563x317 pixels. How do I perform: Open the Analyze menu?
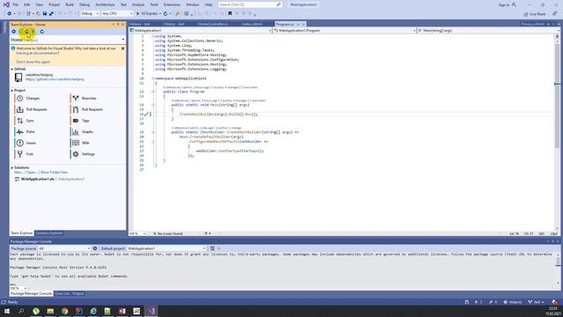coord(138,4)
